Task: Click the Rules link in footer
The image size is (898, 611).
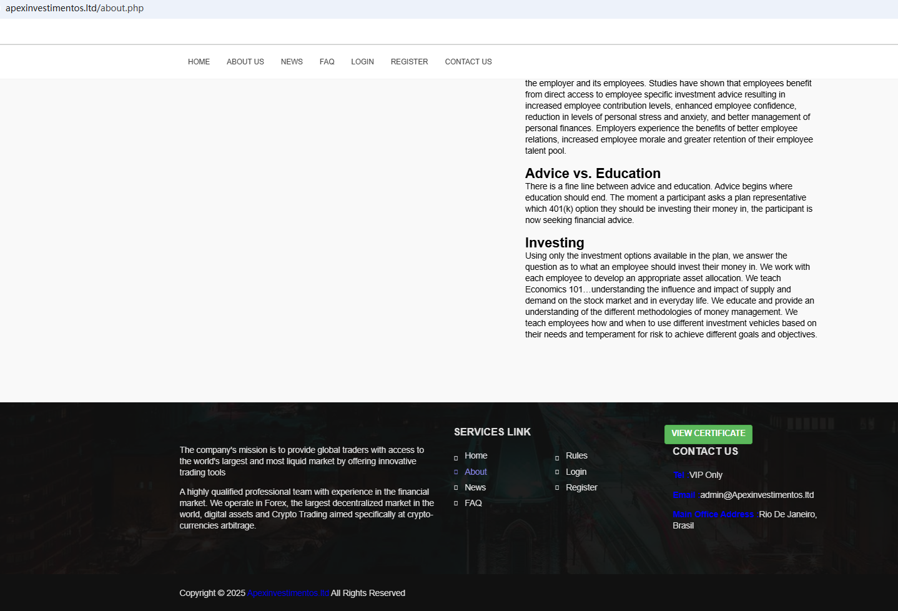Action: 576,456
